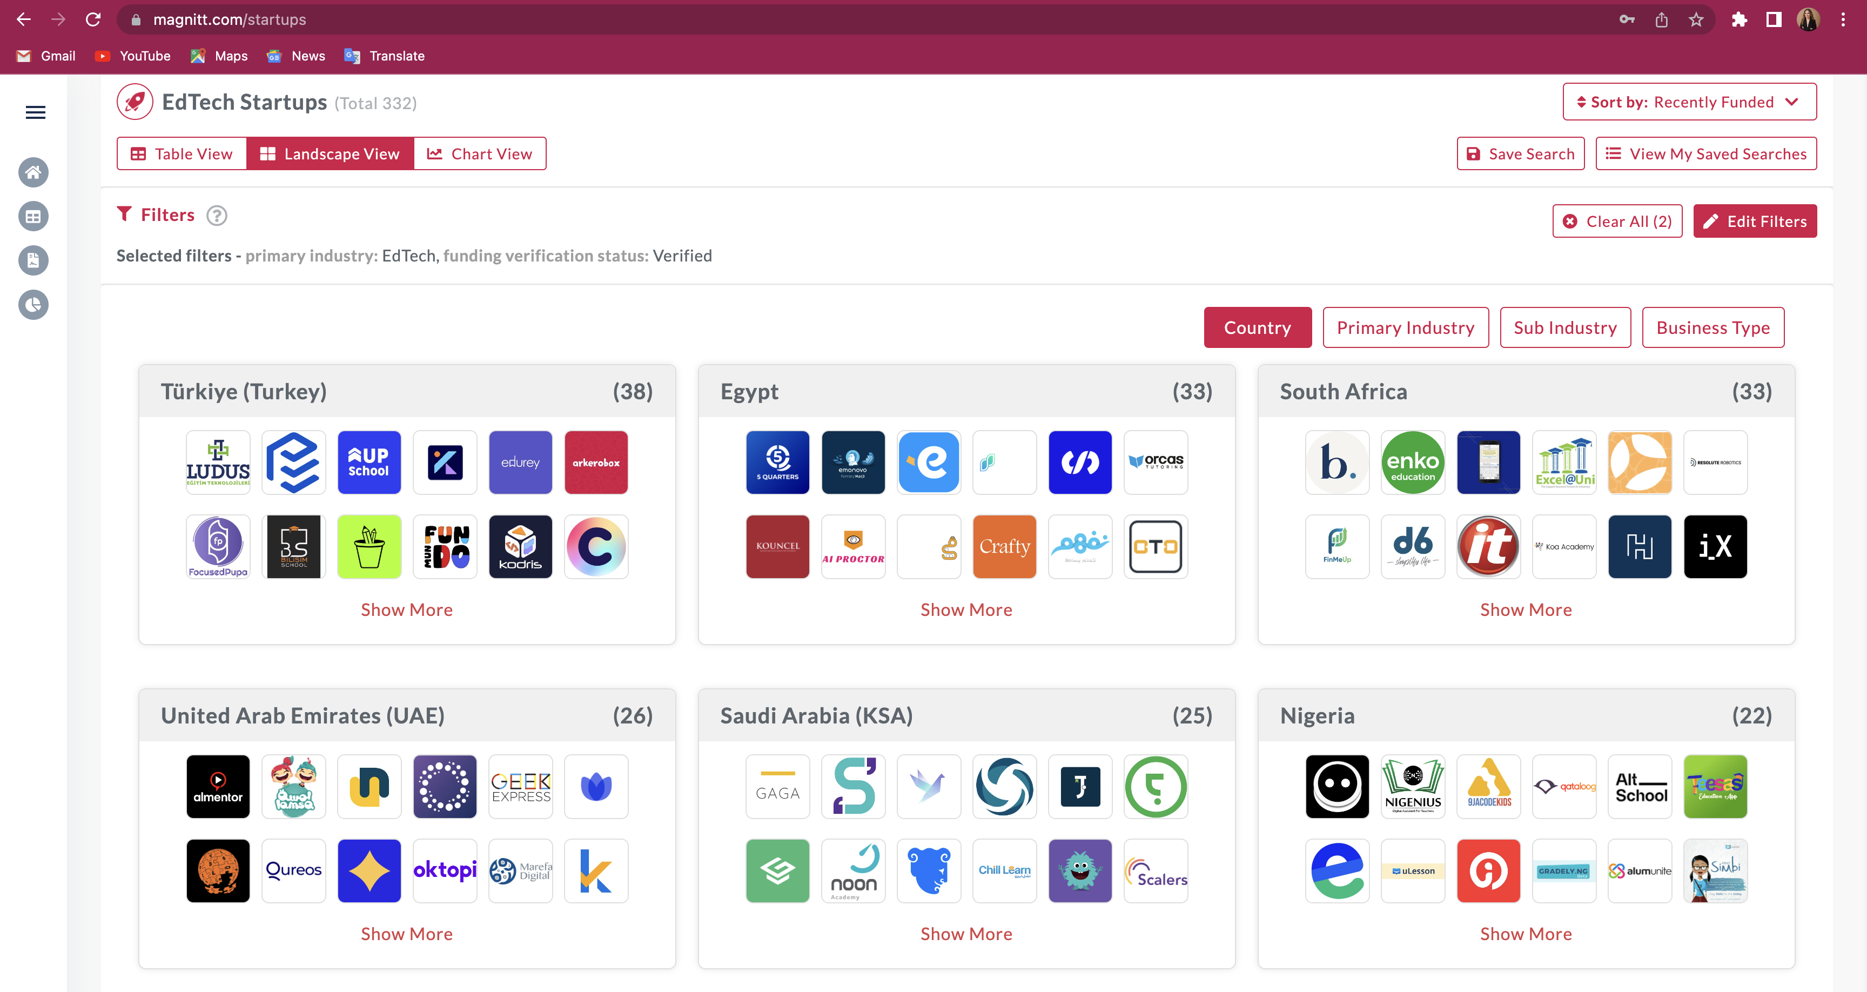Open the Sort by Recently Funded dropdown
The image size is (1867, 992).
[x=1689, y=102]
